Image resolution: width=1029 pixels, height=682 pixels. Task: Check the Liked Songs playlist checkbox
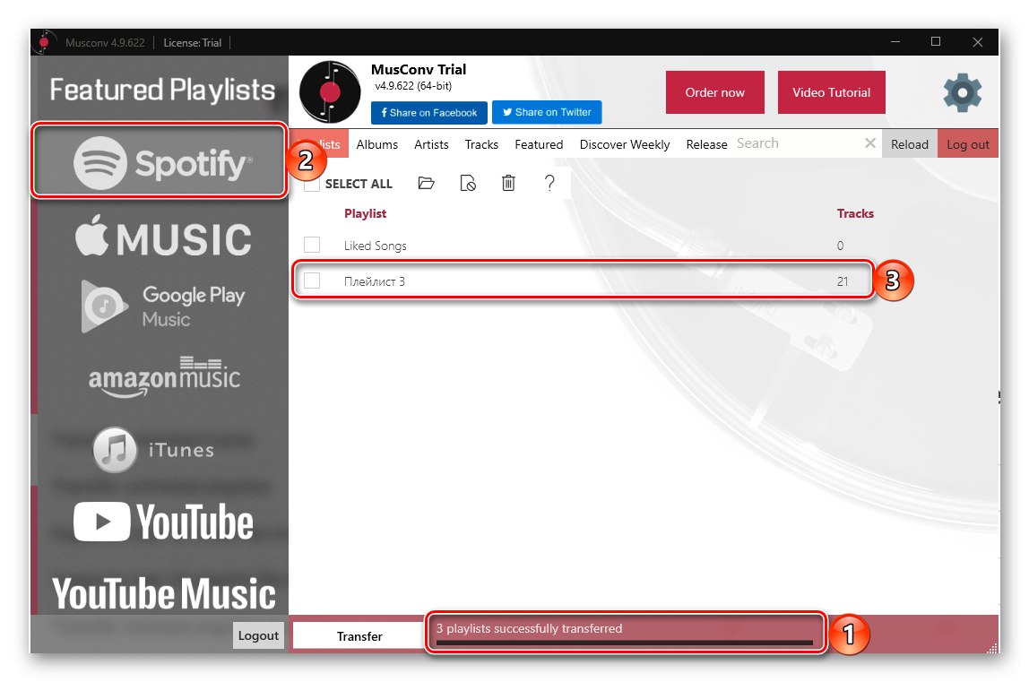click(311, 245)
